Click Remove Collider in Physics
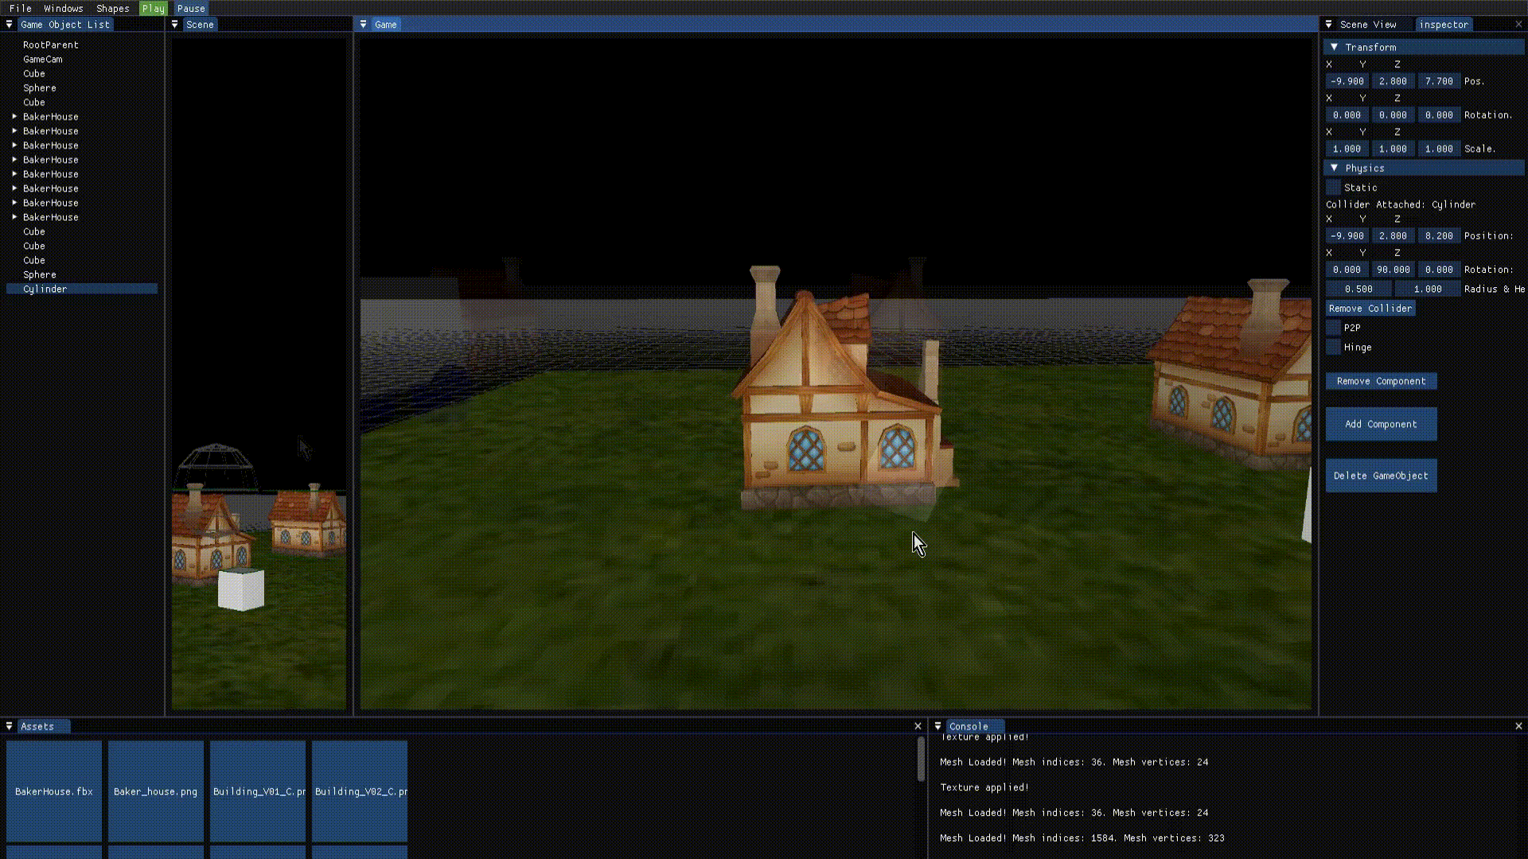Viewport: 1528px width, 859px height. click(x=1370, y=308)
